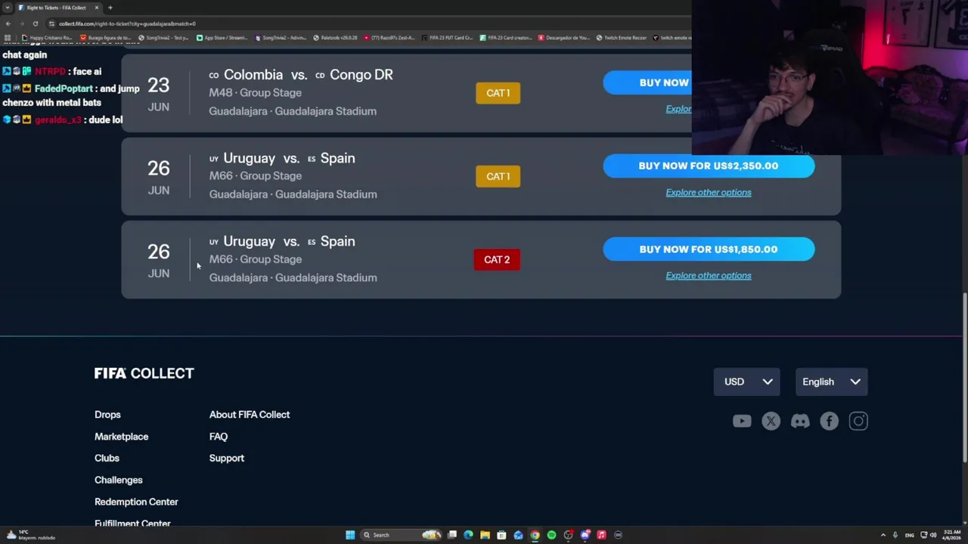This screenshot has width=968, height=544.
Task: Open About FIFA Collect link
Action: coord(250,415)
